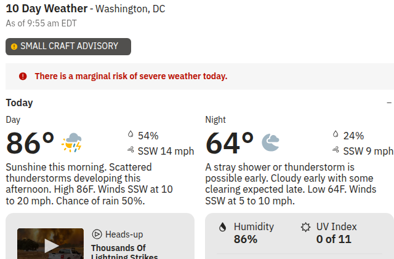Open the Small Craft Advisory alert
Screen dimensions: 394x259
coord(68,47)
